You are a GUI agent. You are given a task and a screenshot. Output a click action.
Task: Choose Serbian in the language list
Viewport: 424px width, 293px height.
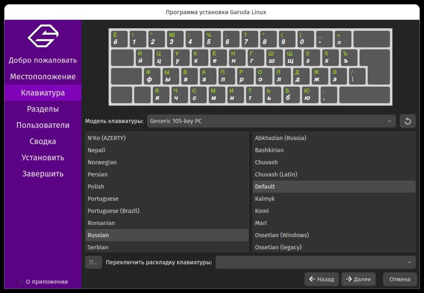(x=167, y=247)
